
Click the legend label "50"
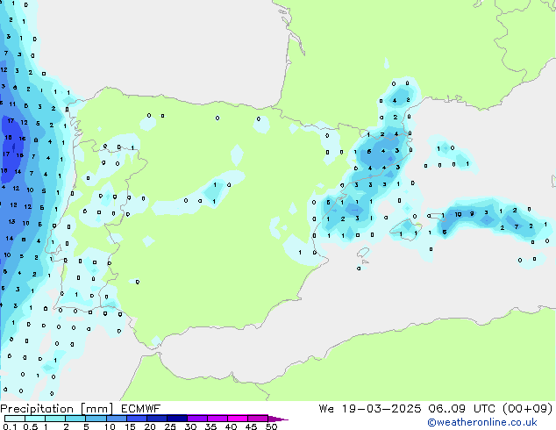point(271,426)
